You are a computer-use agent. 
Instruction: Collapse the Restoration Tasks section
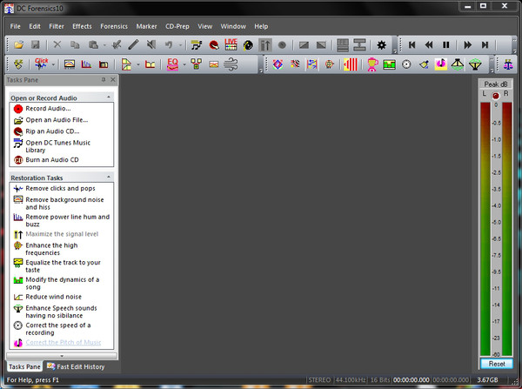click(x=109, y=178)
